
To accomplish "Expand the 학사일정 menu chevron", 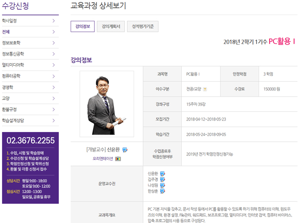I will click(53, 21).
